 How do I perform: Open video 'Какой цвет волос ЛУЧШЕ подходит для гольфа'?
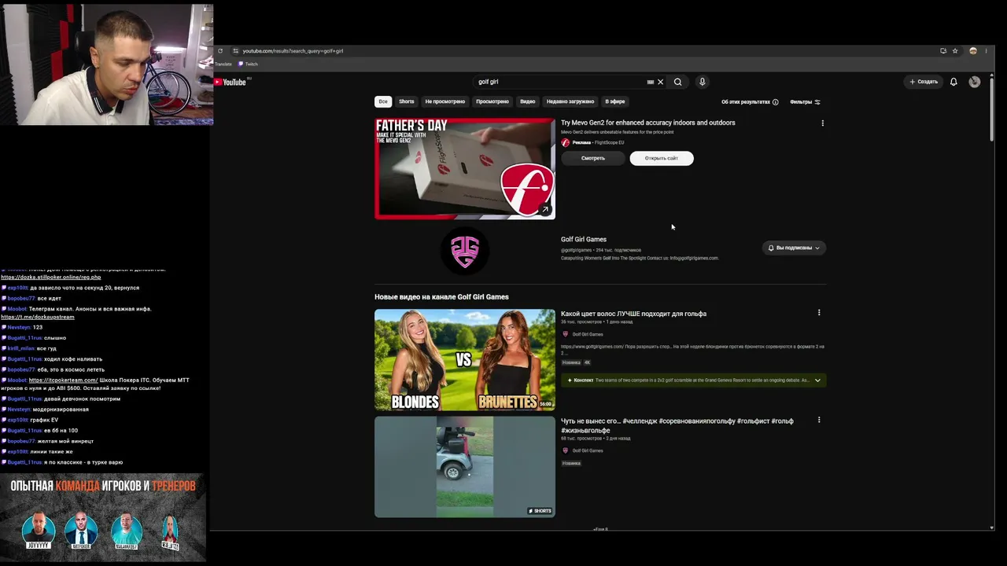click(633, 314)
